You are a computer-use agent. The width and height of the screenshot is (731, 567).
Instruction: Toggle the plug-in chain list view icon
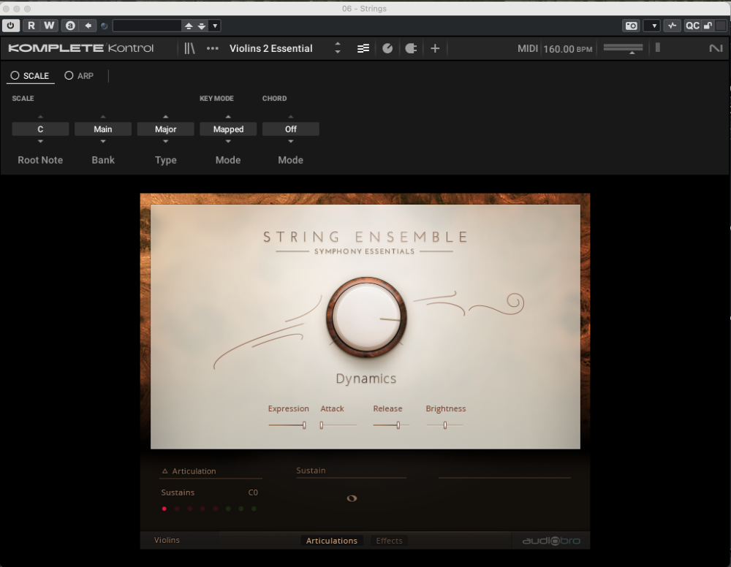tap(363, 48)
